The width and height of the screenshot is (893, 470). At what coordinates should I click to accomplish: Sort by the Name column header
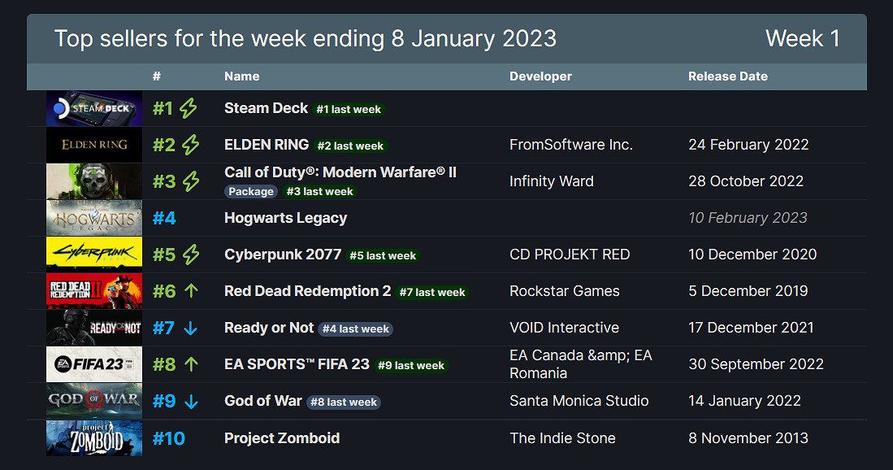pyautogui.click(x=242, y=76)
